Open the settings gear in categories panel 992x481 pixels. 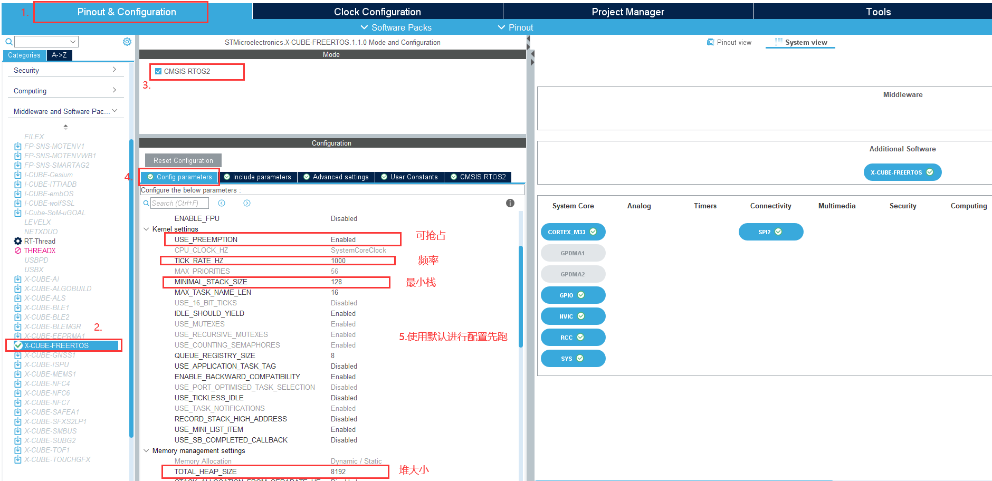[127, 42]
